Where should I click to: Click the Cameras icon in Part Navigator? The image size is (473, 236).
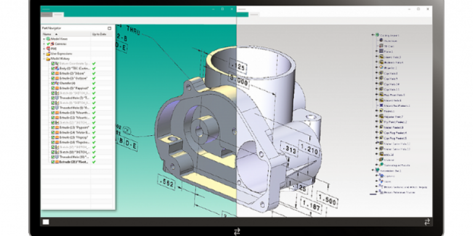[52, 44]
